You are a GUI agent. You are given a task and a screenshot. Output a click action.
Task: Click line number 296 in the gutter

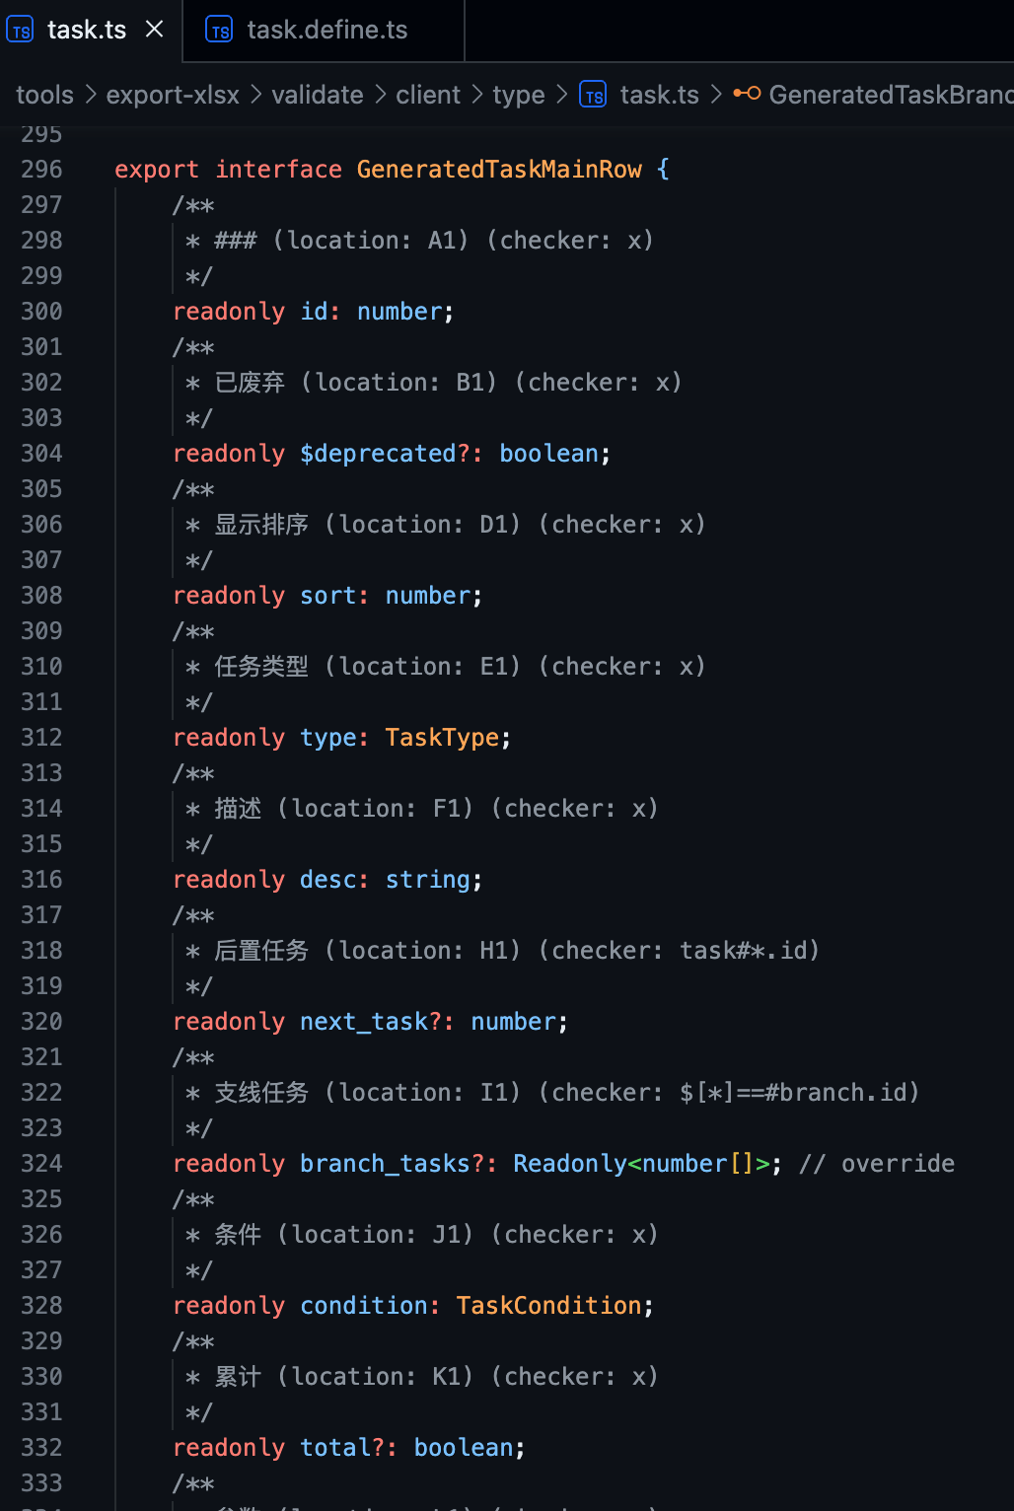[41, 170]
